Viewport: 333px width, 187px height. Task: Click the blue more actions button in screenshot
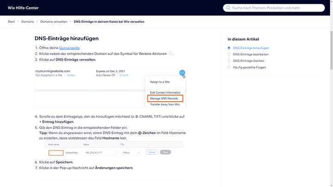(x=182, y=73)
